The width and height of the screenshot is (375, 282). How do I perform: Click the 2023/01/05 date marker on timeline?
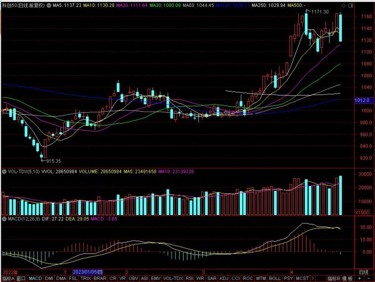point(87,272)
